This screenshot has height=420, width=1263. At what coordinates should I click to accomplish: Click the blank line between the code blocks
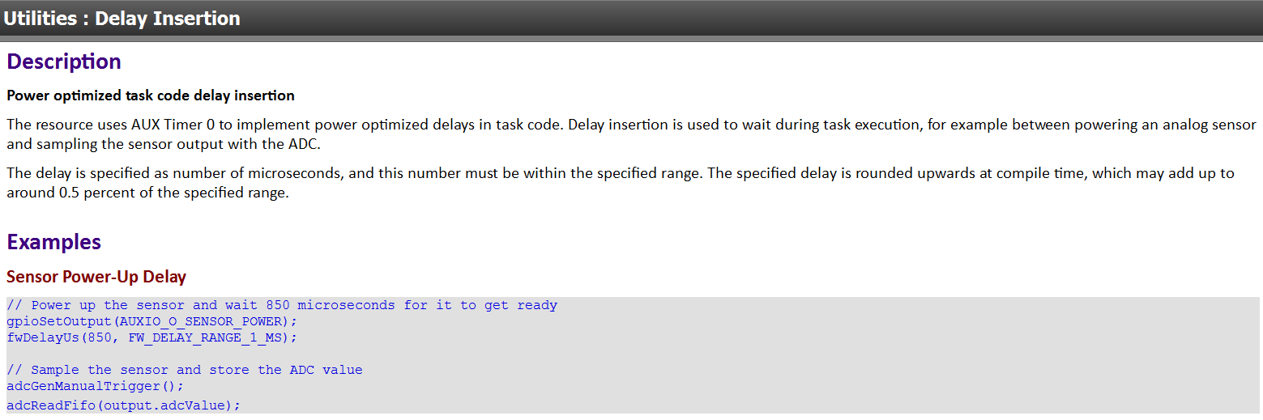pos(632,354)
